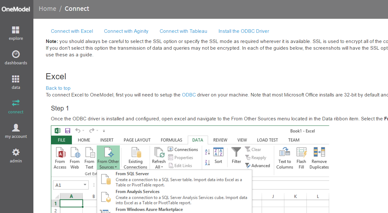The image size is (388, 213).
Task: Select row 1 header in the Excel grid
Action: coord(56,204)
